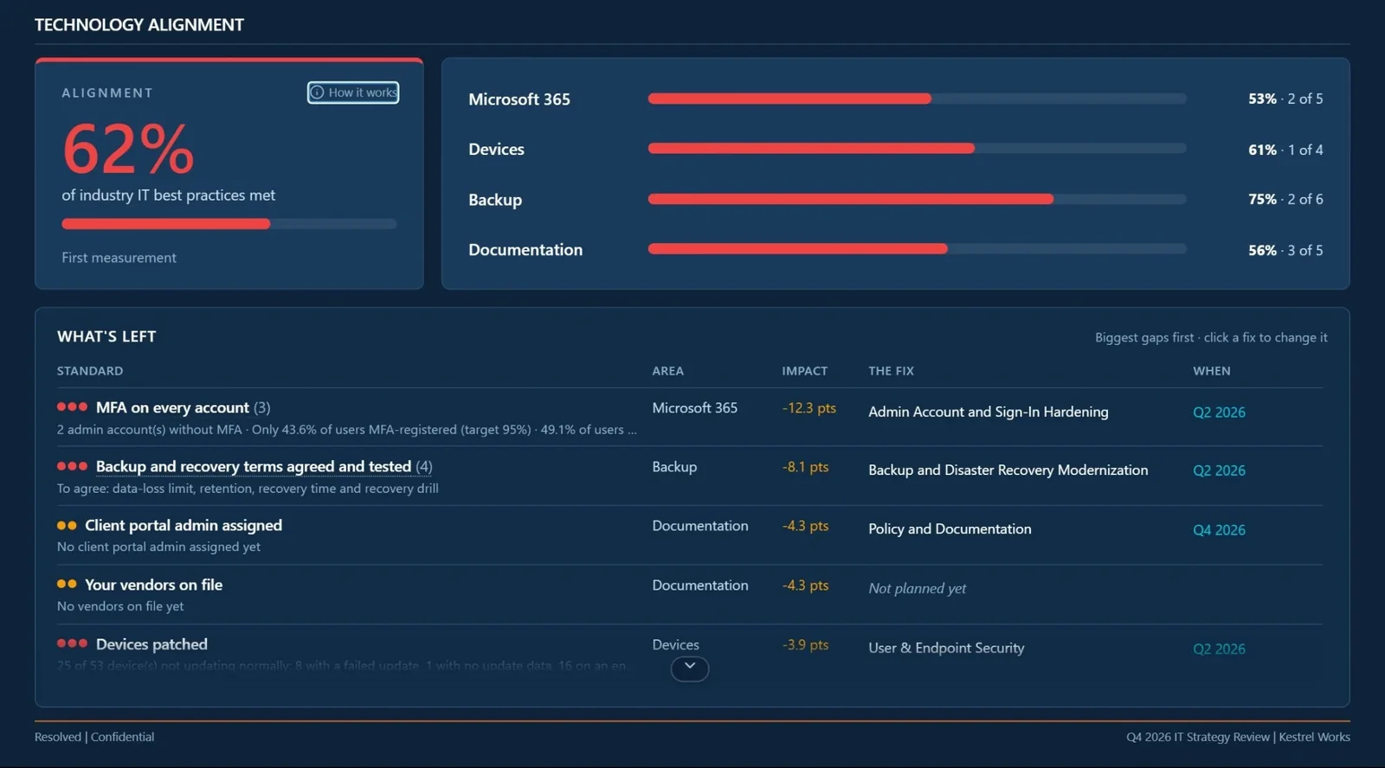Click the Backup alignment progress bar

(917, 199)
